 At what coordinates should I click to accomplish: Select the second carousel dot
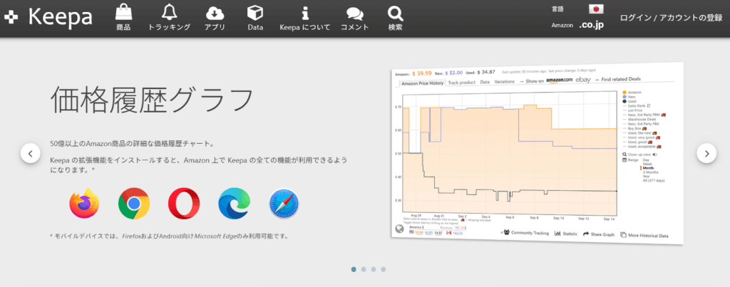coord(364,269)
